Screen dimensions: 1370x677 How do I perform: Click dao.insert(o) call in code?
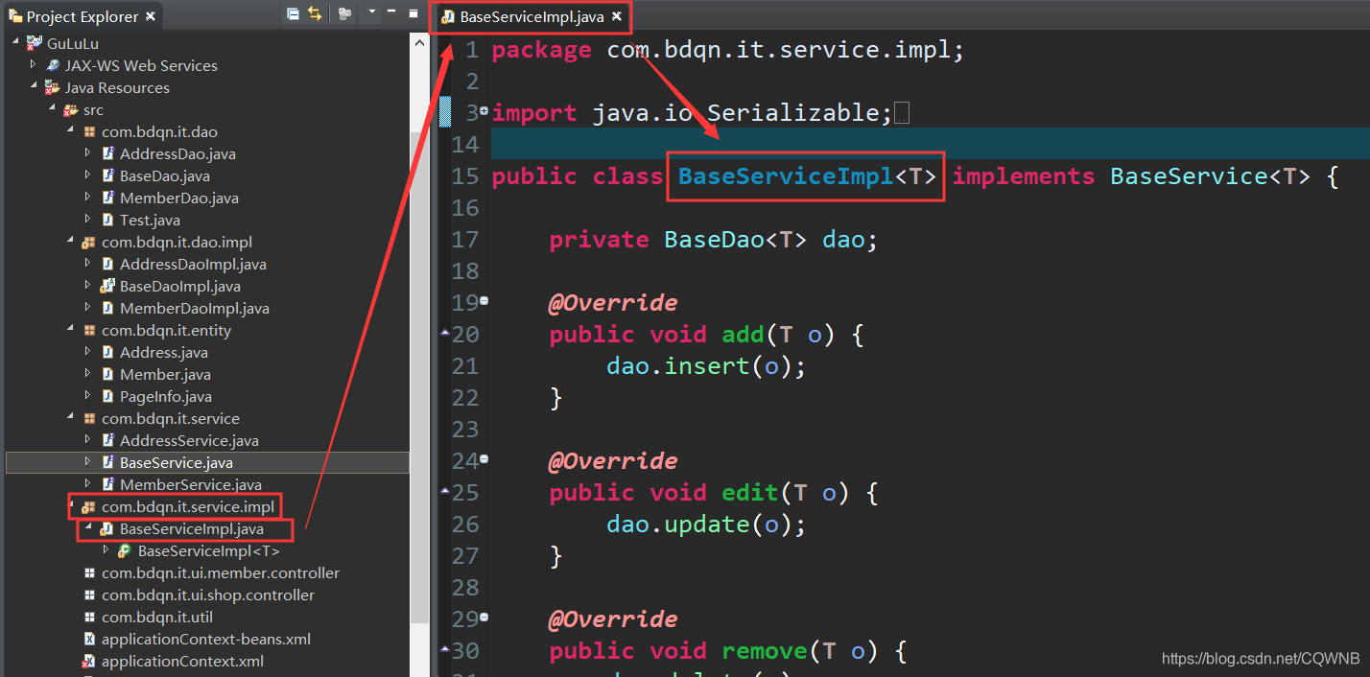tap(705, 365)
